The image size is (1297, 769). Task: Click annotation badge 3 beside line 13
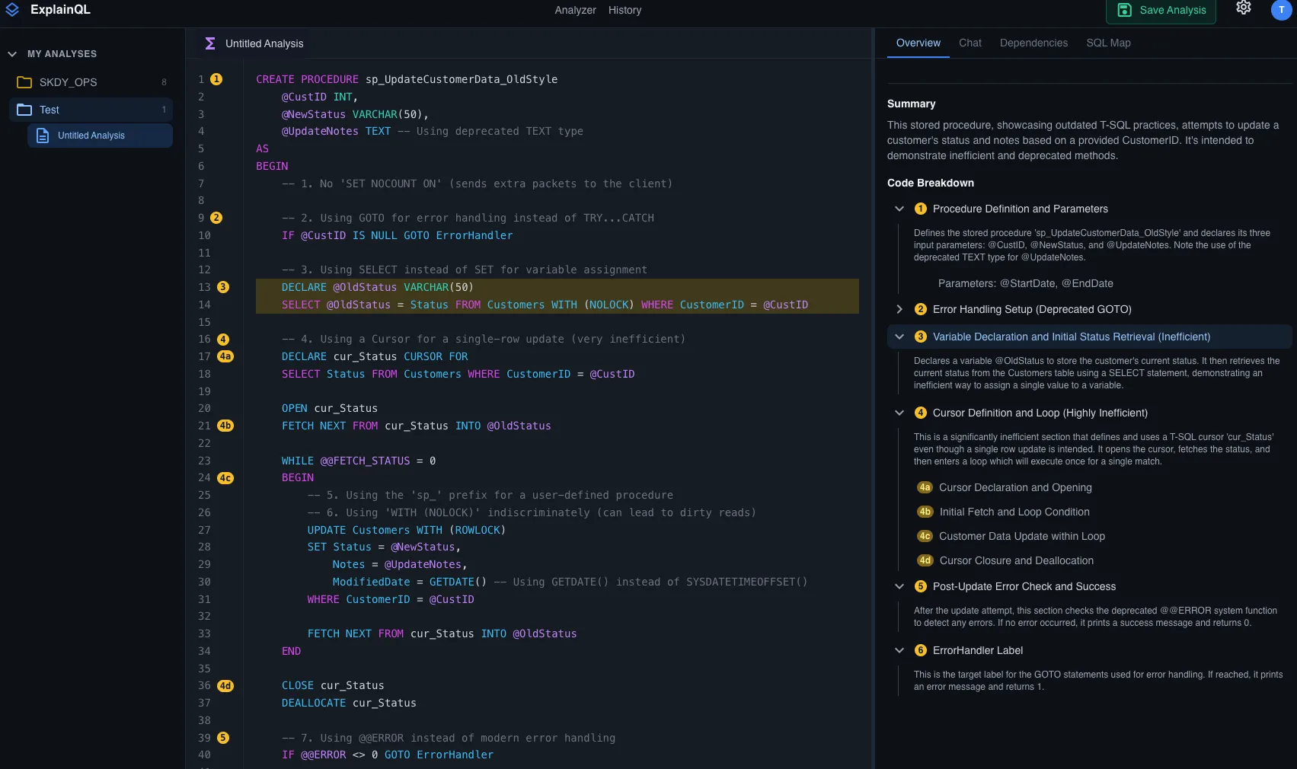[x=222, y=287]
